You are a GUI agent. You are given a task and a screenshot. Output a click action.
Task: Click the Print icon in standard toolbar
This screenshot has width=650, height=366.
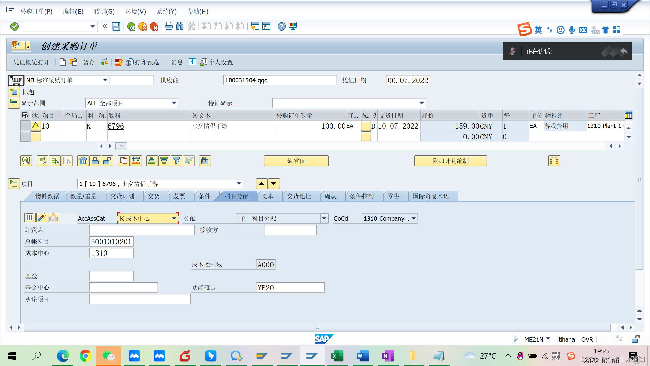click(x=169, y=26)
